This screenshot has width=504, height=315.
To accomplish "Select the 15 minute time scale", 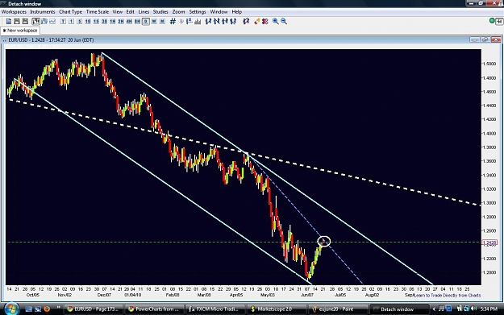I will pos(96,22).
